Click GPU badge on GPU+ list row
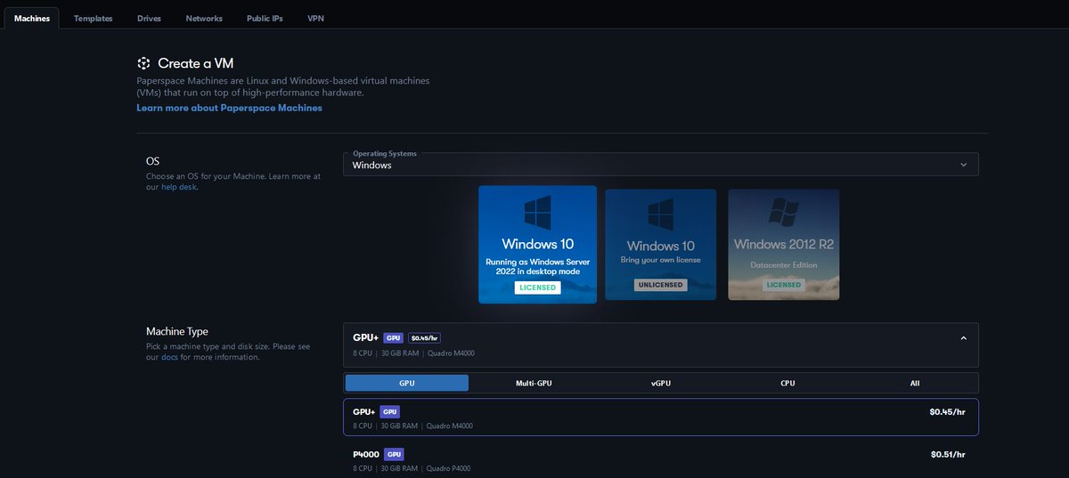This screenshot has width=1069, height=478. (389, 412)
